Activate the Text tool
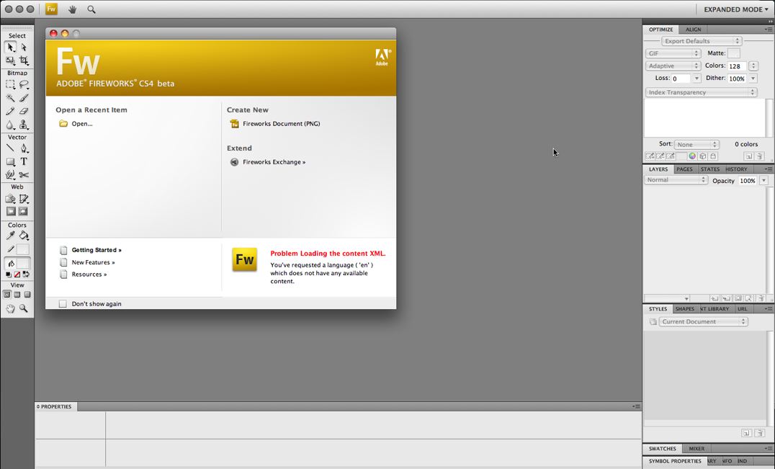 (24, 161)
